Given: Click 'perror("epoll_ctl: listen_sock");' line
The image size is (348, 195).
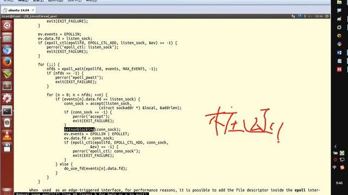Looking at the screenshot, I should (83, 47).
